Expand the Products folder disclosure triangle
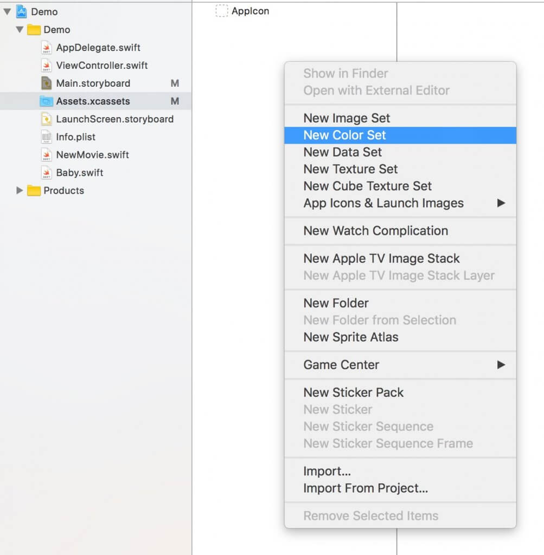Image resolution: width=544 pixels, height=555 pixels. pos(20,190)
